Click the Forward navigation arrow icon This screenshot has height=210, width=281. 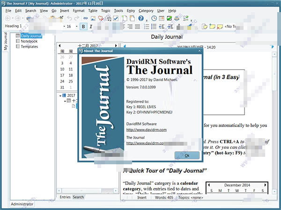tap(18, 18)
